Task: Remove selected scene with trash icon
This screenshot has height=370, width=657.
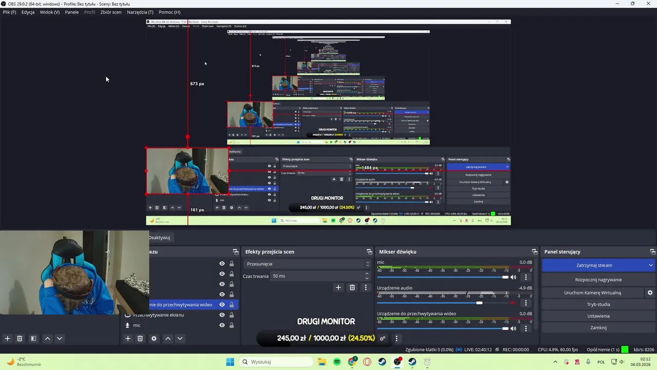Action: click(x=20, y=339)
